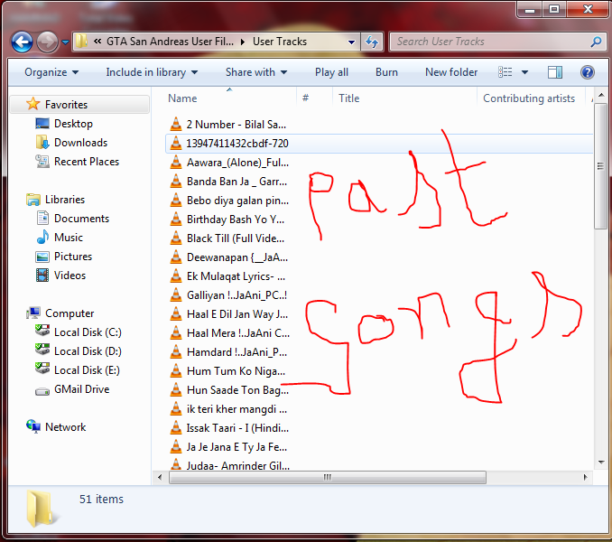612x542 pixels.
Task: Click VLC icon of Bebo diya galan pin...
Action: point(176,200)
